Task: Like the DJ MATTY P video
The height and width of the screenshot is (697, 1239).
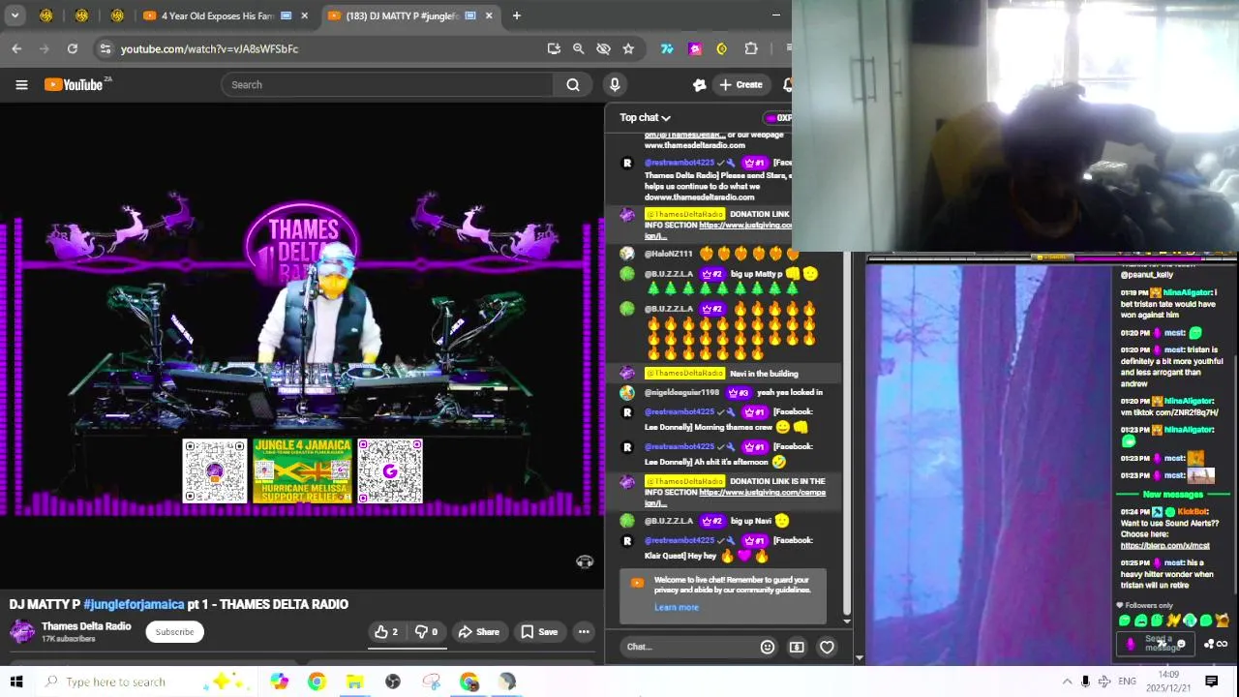Action: [386, 632]
